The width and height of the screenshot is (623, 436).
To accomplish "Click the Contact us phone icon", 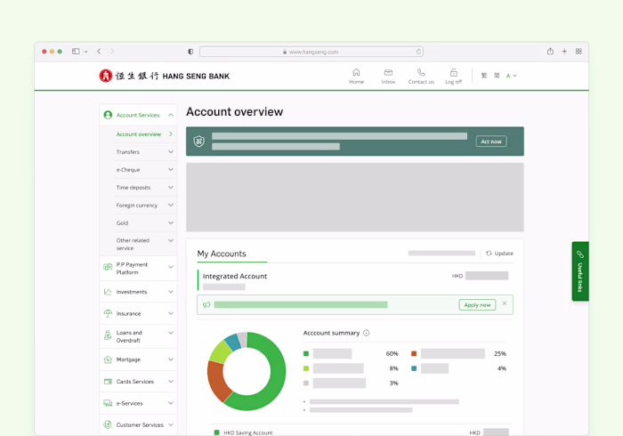I will pos(421,72).
